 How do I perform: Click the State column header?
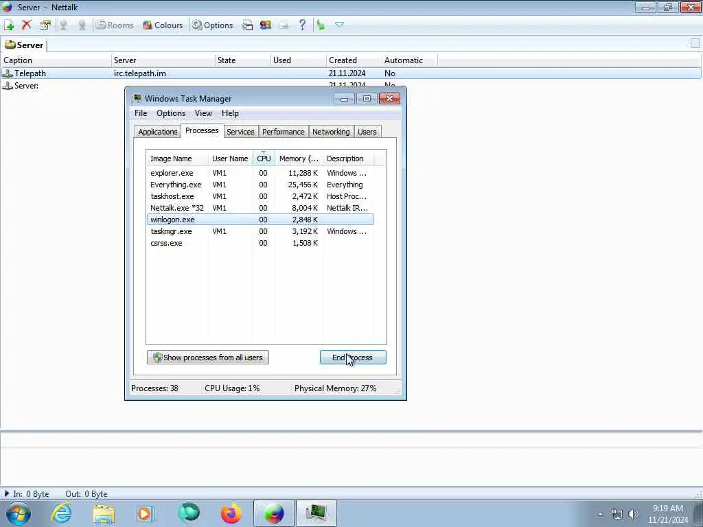click(x=243, y=60)
